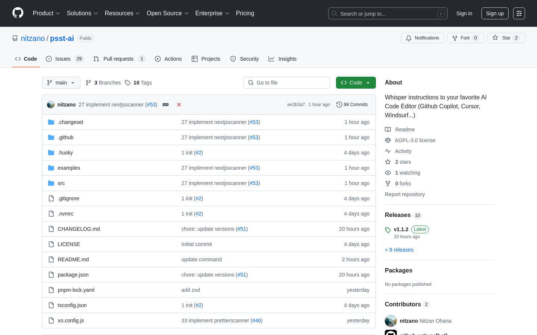Open the main branch dropdown
The width and height of the screenshot is (537, 335).
pos(61,83)
